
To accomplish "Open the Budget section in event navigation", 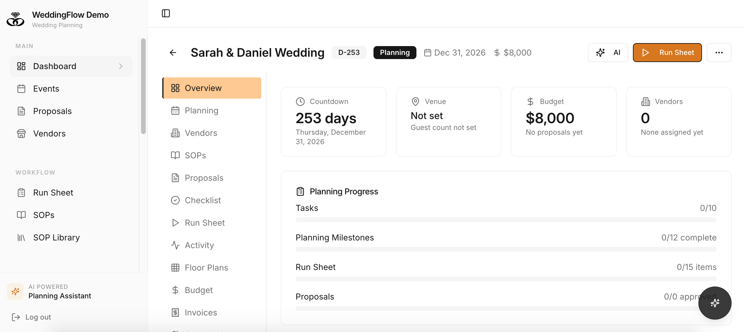I will point(199,290).
